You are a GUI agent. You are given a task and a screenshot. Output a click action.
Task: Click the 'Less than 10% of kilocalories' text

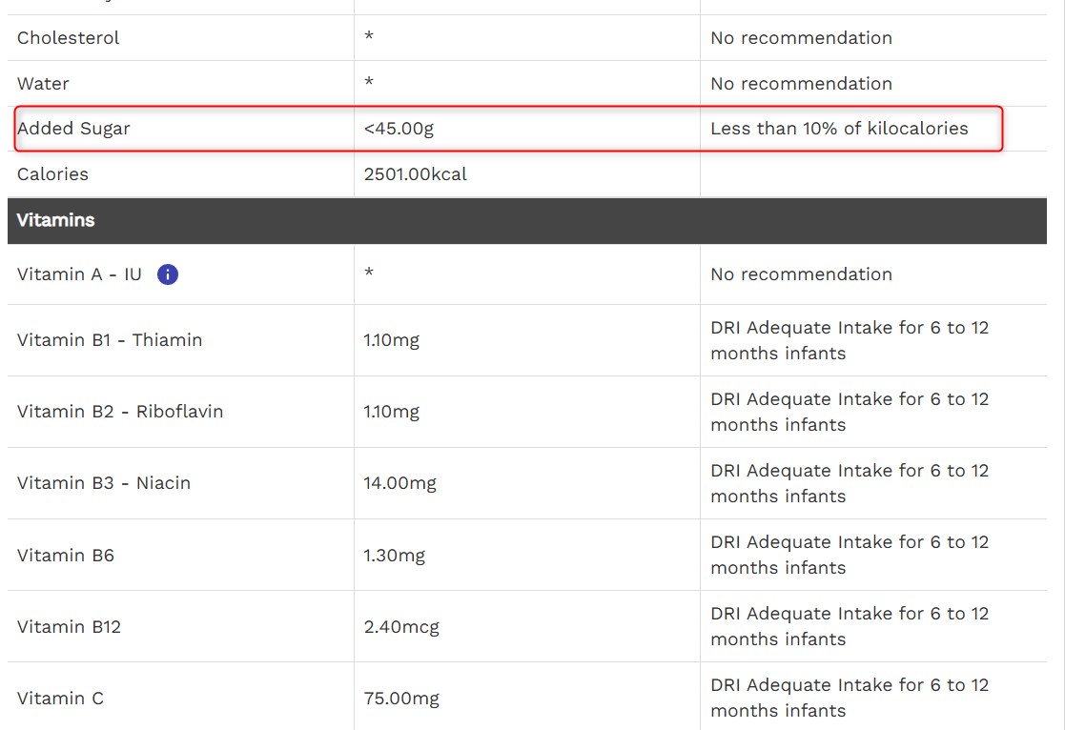pos(839,129)
